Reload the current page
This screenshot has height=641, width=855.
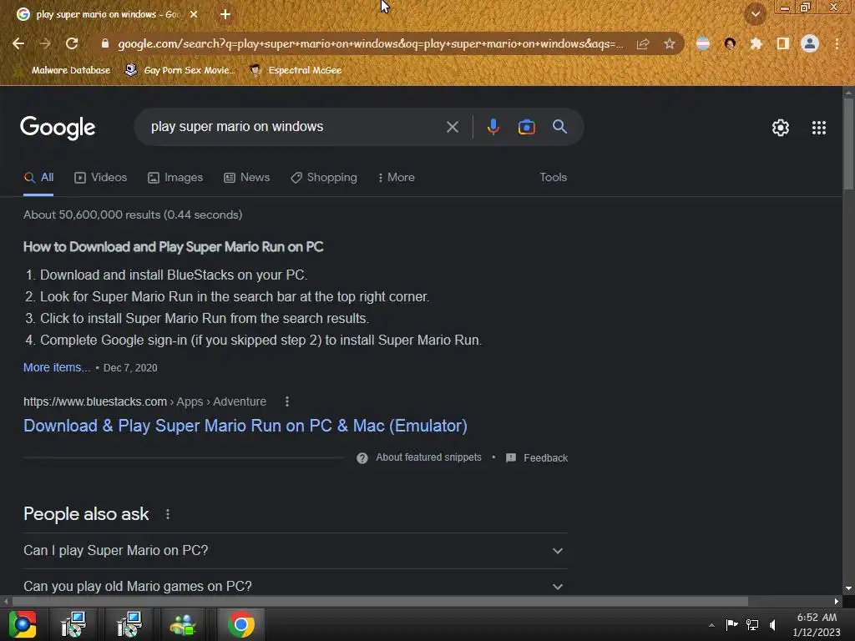(72, 43)
